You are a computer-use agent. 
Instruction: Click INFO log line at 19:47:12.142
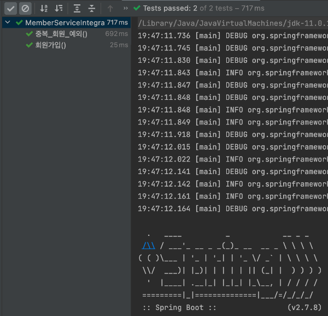(233, 184)
